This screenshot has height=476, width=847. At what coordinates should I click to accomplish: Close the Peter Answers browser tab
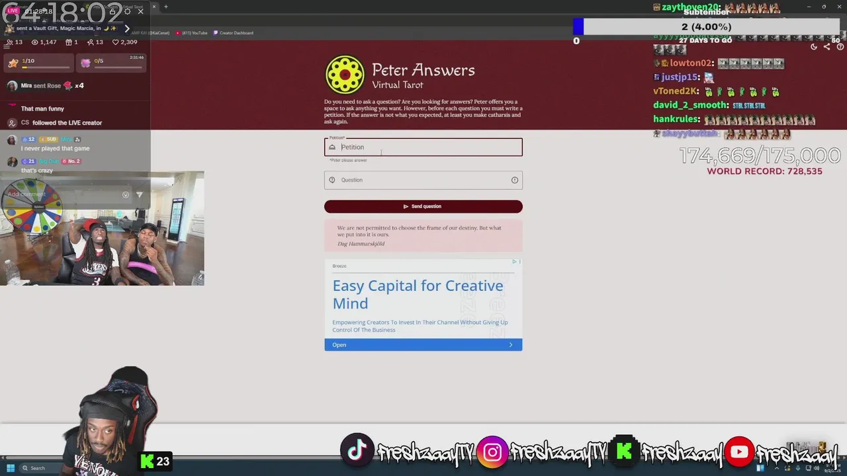154,7
